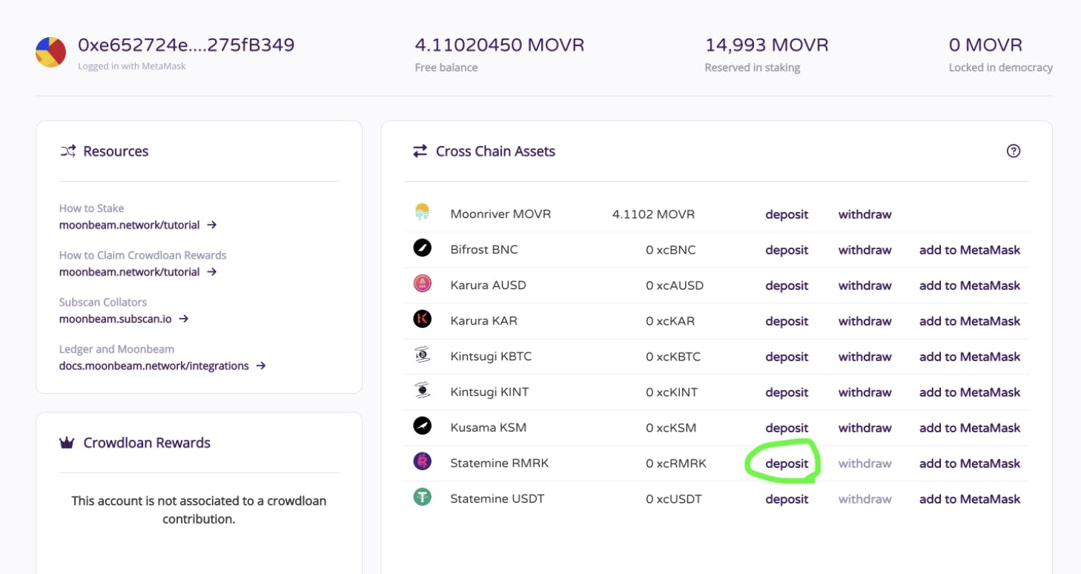1081x574 pixels.
Task: Withdraw Kusama KSM
Action: click(x=865, y=428)
